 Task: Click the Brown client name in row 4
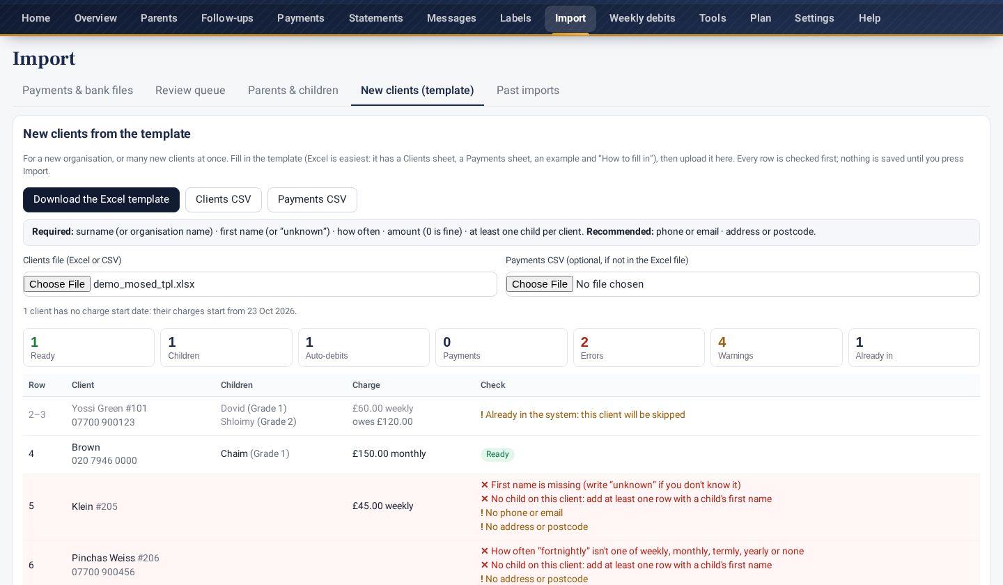[x=86, y=447]
